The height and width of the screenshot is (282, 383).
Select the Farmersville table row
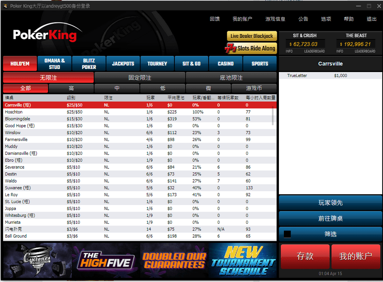[x=140, y=139]
